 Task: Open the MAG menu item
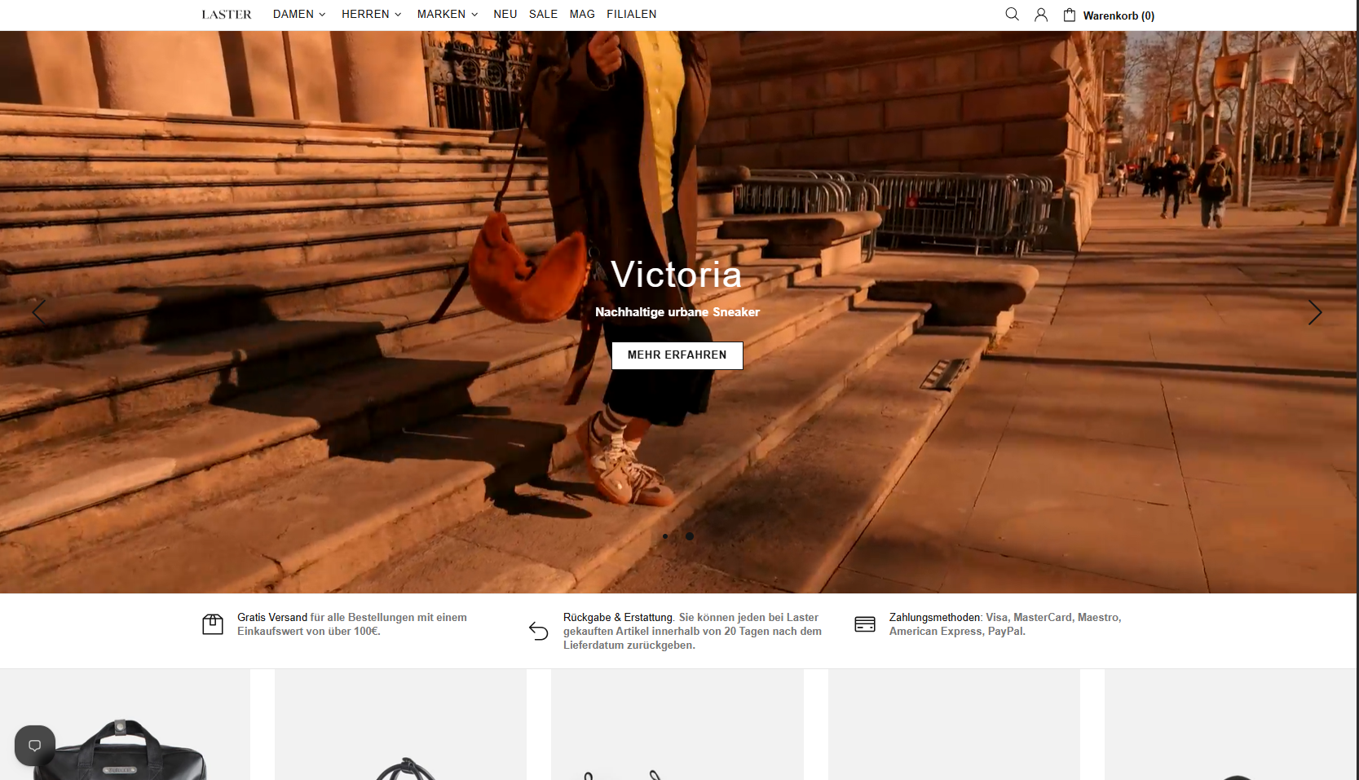[582, 14]
